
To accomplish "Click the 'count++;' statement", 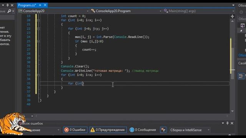I will pyautogui.click(x=89, y=49).
